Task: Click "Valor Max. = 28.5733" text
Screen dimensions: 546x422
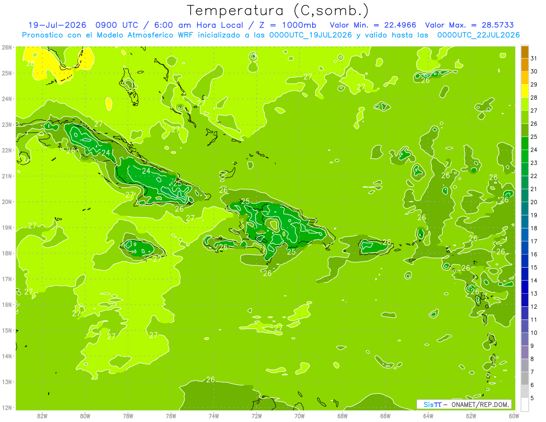Action: tap(470, 25)
